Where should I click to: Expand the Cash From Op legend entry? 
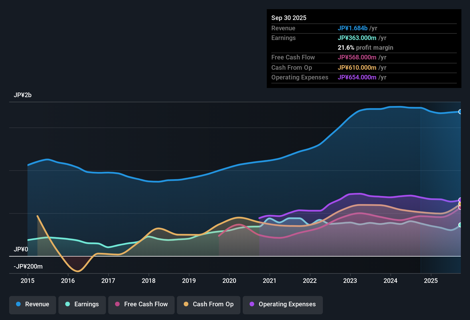(x=208, y=304)
